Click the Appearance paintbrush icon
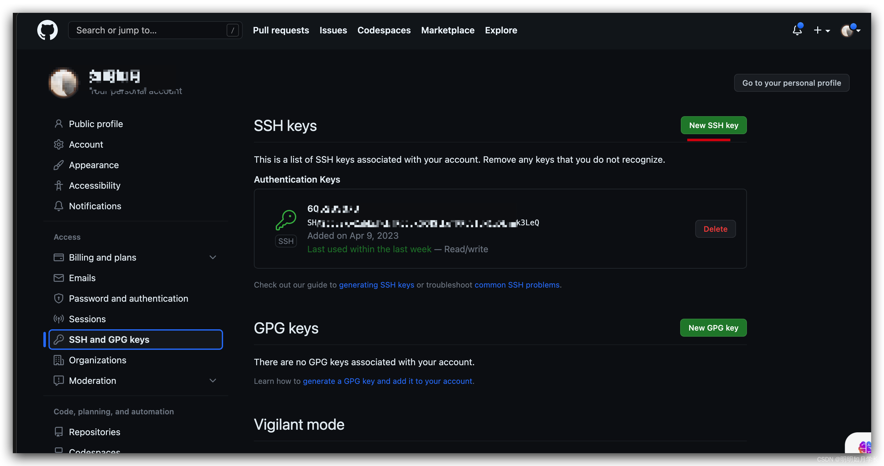The image size is (884, 466). click(x=59, y=165)
